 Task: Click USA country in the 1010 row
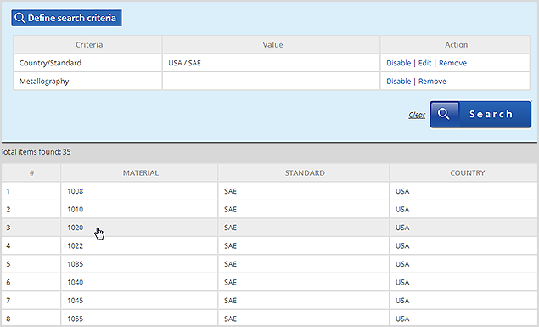(402, 209)
